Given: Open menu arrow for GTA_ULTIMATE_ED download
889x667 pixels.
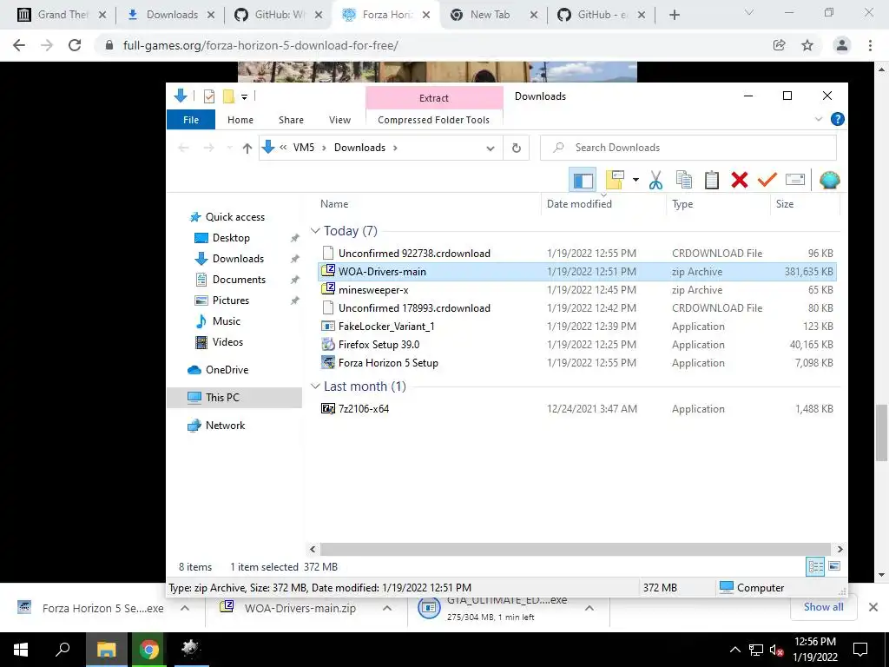Looking at the screenshot, I should (589, 608).
